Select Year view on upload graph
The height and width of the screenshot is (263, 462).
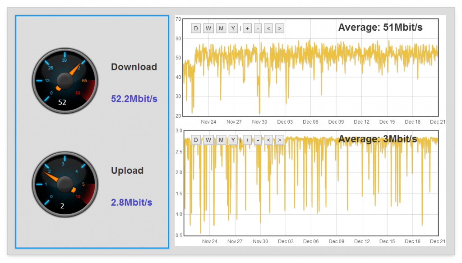(232, 140)
